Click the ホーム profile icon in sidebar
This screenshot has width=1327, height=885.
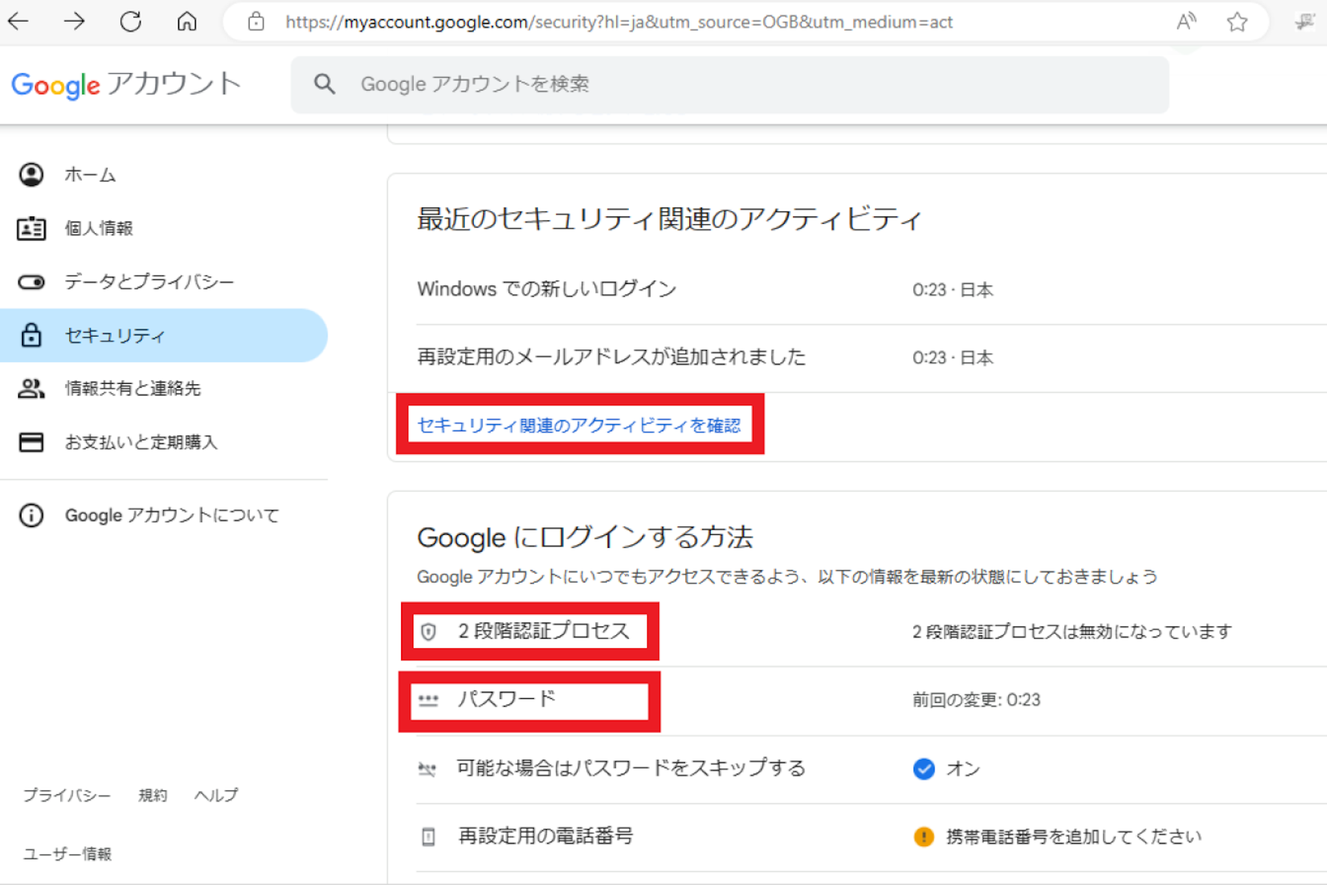[x=31, y=174]
